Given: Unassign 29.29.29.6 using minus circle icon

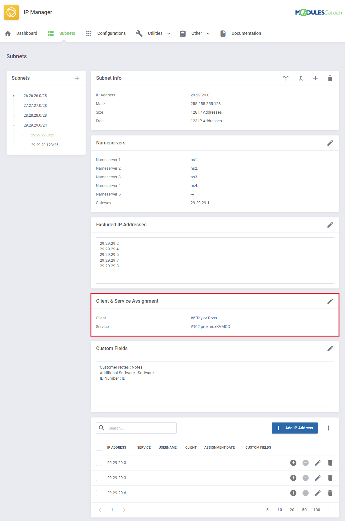Looking at the screenshot, I should pos(306,493).
